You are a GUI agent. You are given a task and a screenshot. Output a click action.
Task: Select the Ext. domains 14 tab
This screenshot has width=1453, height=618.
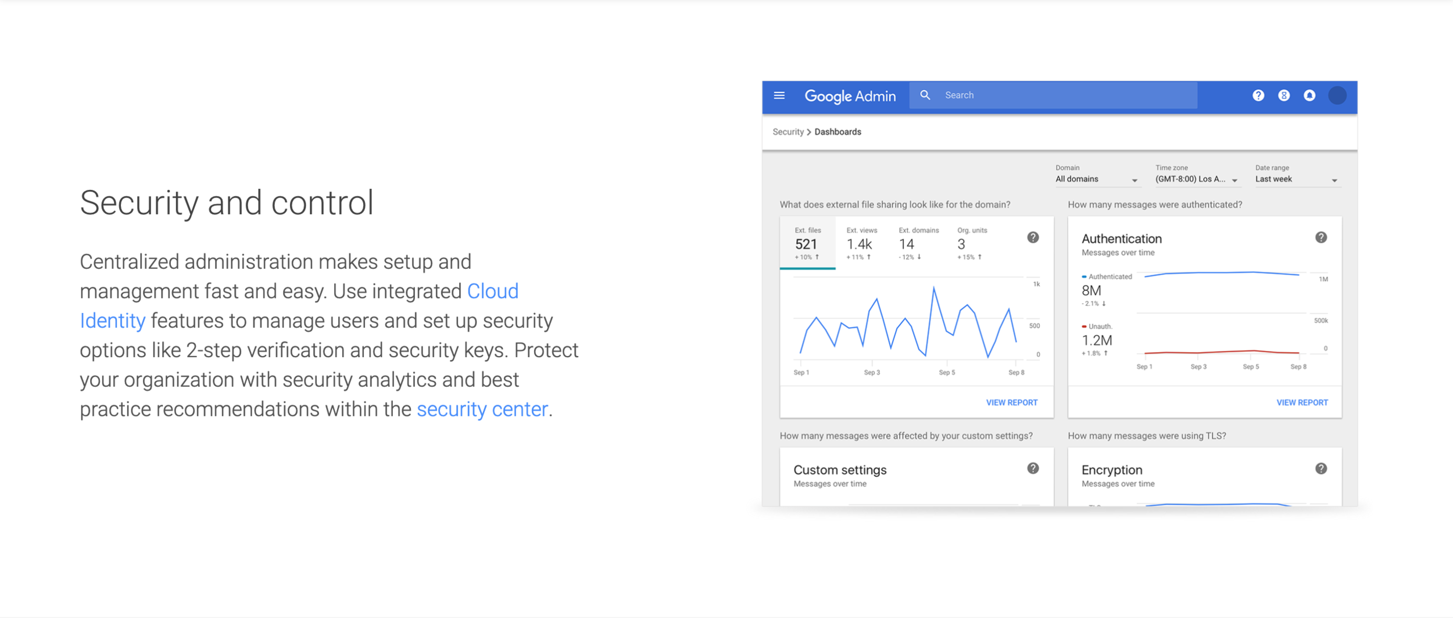(x=918, y=243)
